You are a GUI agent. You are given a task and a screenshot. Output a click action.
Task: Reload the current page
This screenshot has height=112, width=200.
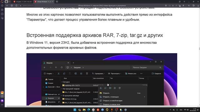click(x=16, y=6)
